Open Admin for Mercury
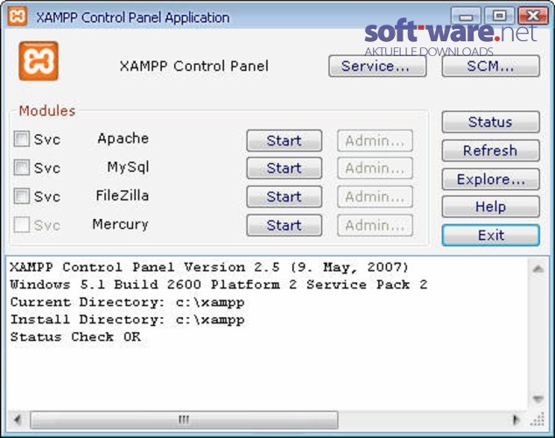This screenshot has height=438, width=555. (375, 225)
